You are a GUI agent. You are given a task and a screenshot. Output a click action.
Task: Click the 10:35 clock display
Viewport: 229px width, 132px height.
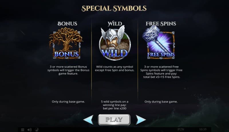point(203,129)
